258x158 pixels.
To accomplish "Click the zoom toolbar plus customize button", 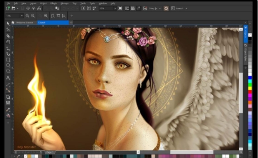I will (x=72, y=16).
